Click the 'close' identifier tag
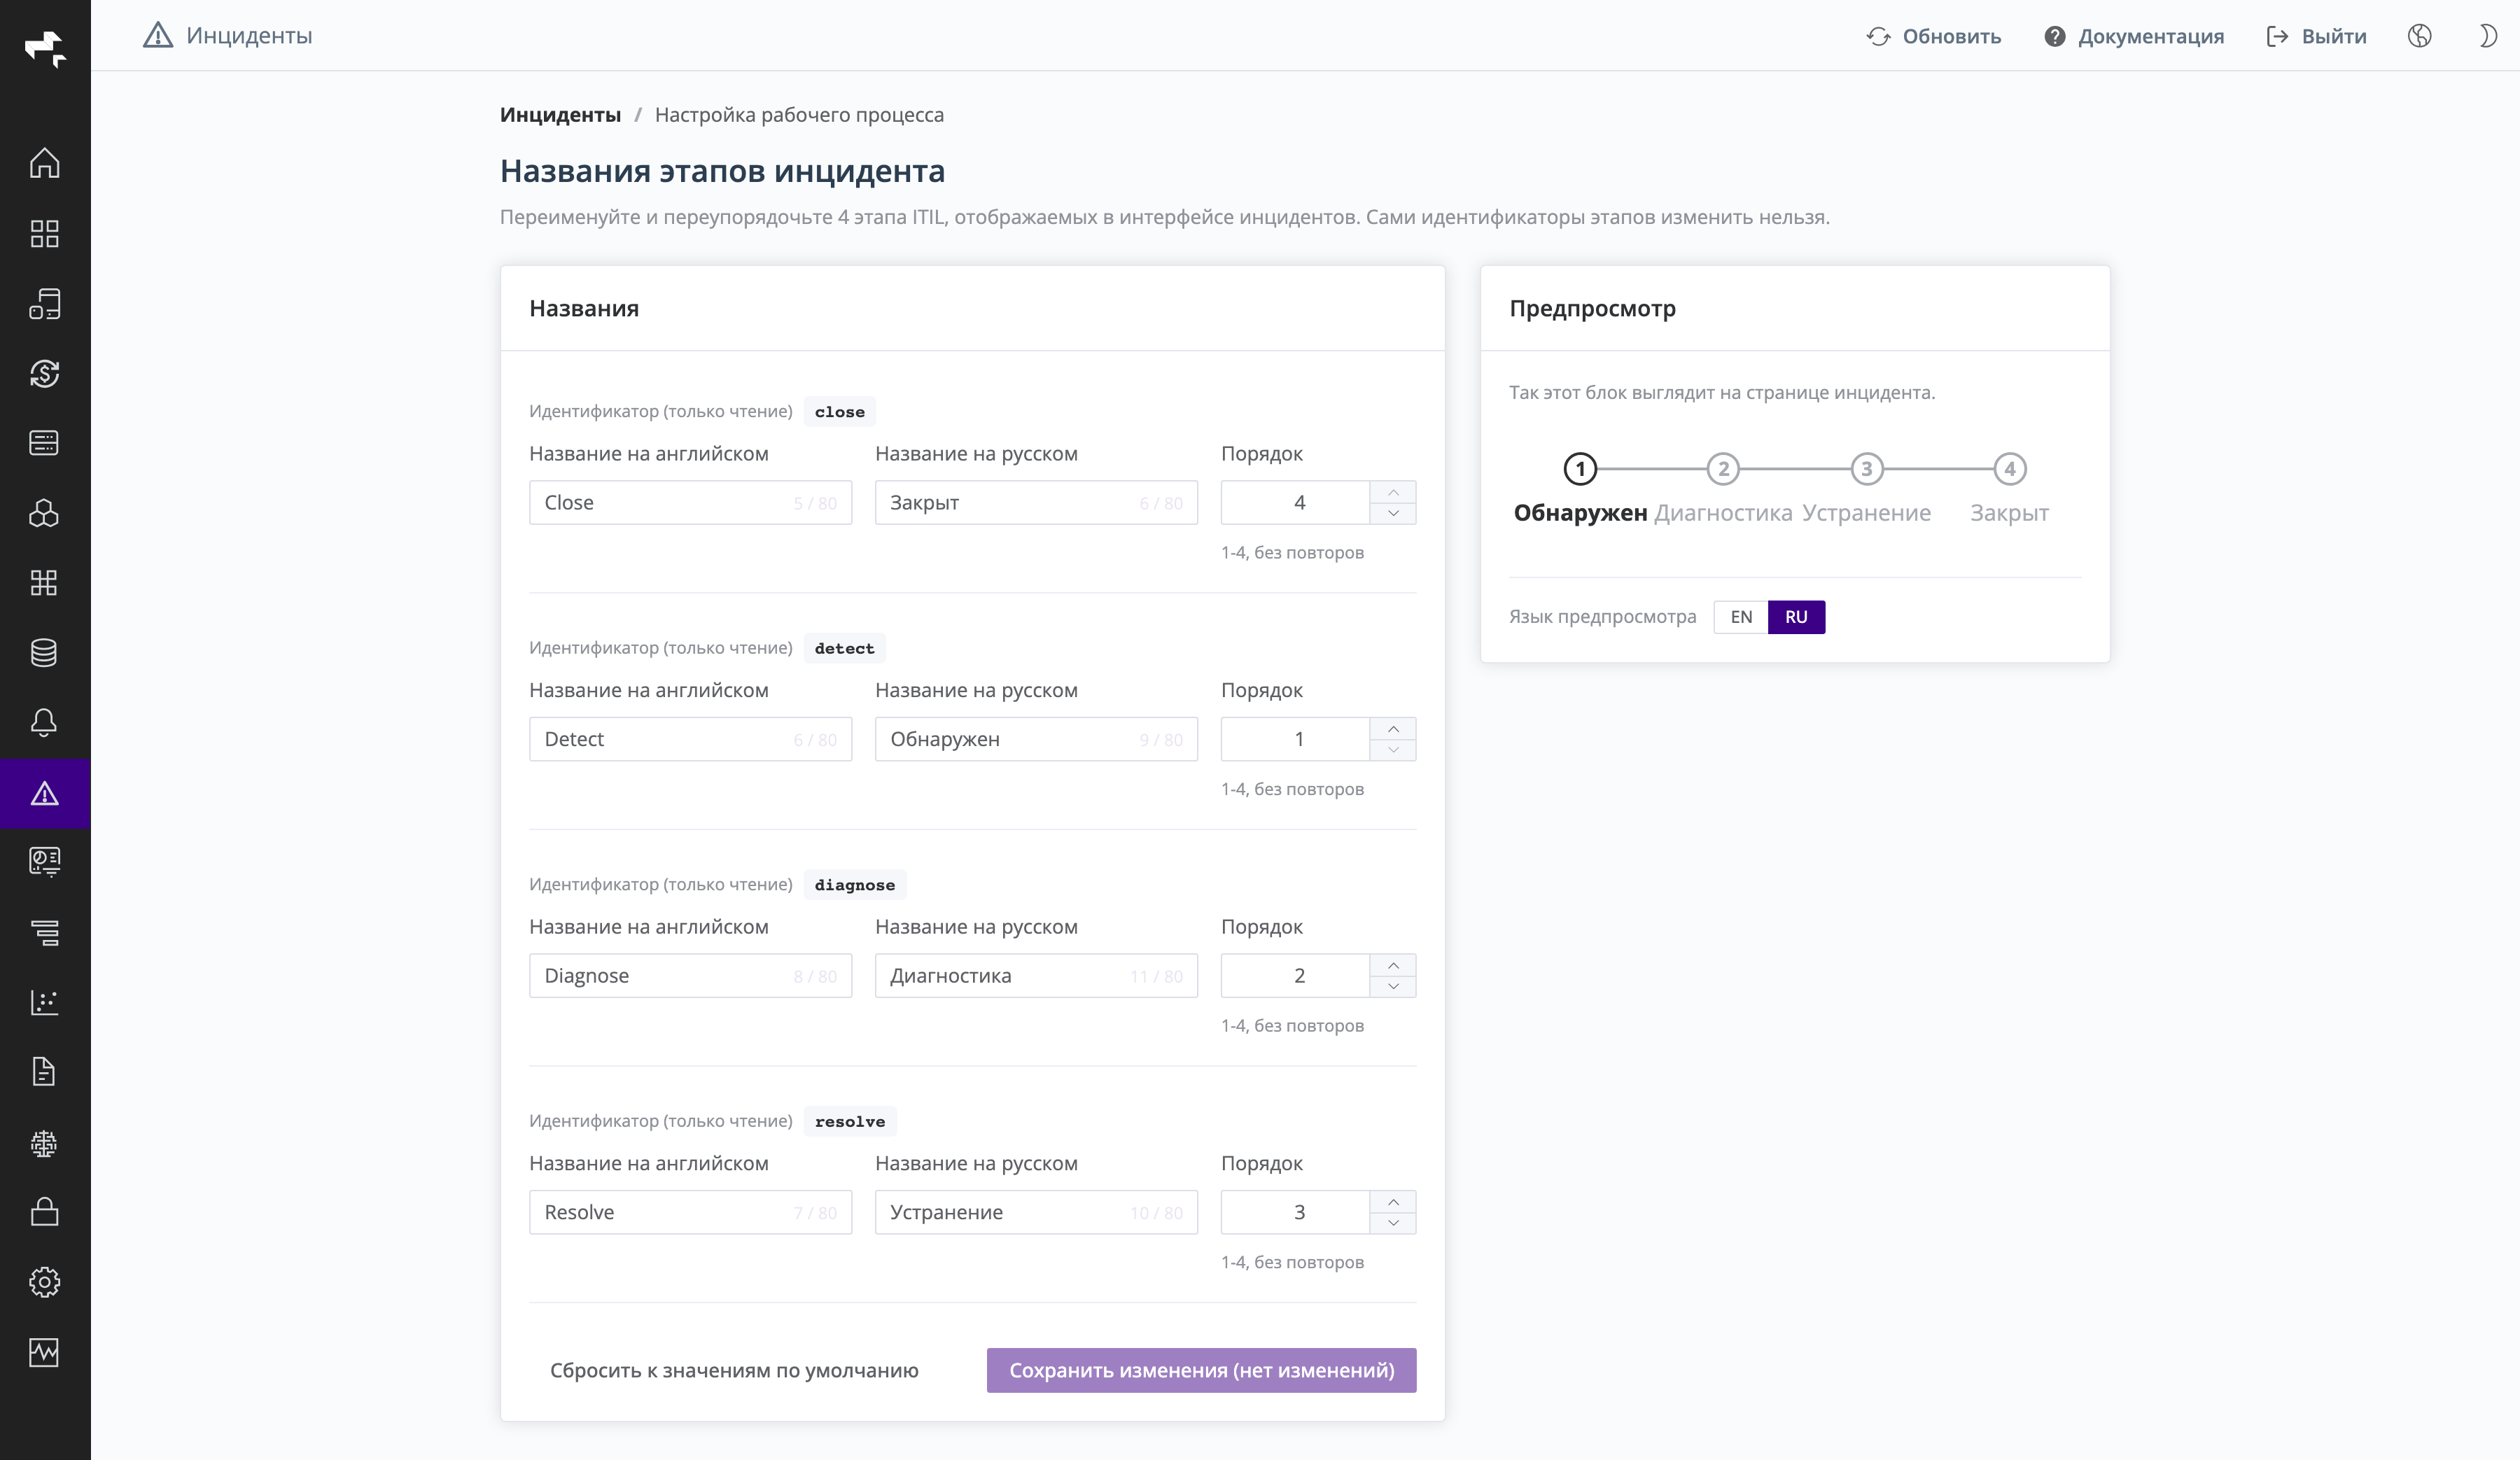This screenshot has height=1460, width=2520. (839, 412)
